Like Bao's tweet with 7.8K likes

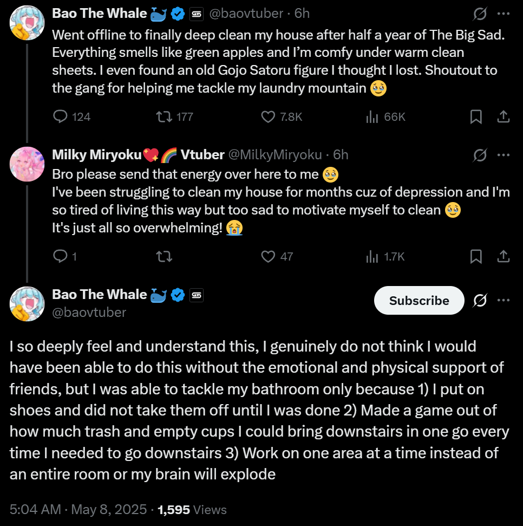point(268,116)
